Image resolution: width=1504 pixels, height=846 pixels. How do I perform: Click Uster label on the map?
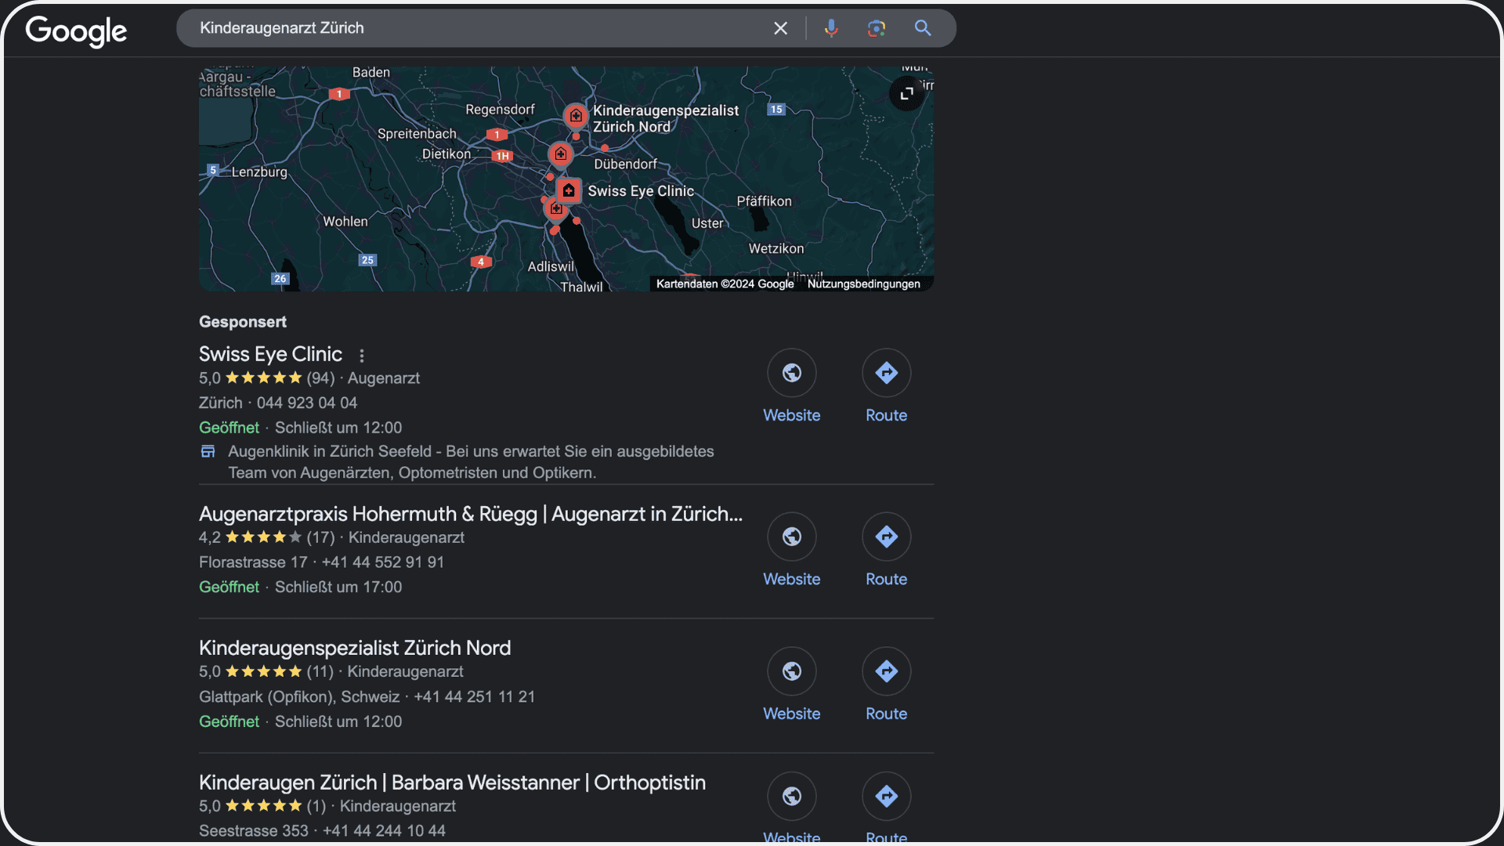point(707,223)
